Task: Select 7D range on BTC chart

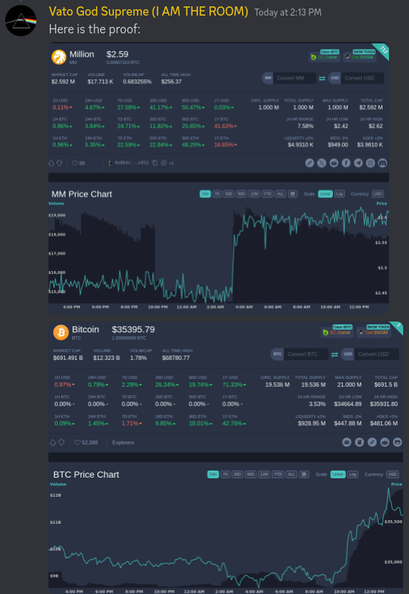Action: (x=226, y=474)
